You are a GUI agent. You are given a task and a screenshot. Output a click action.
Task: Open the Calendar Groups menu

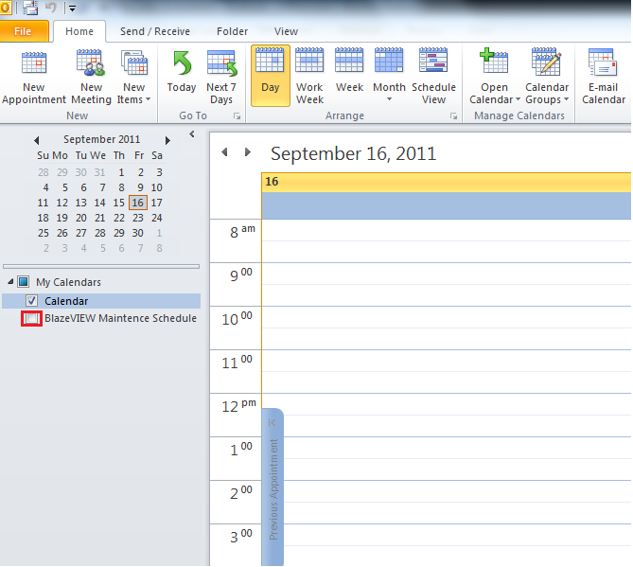pos(547,77)
